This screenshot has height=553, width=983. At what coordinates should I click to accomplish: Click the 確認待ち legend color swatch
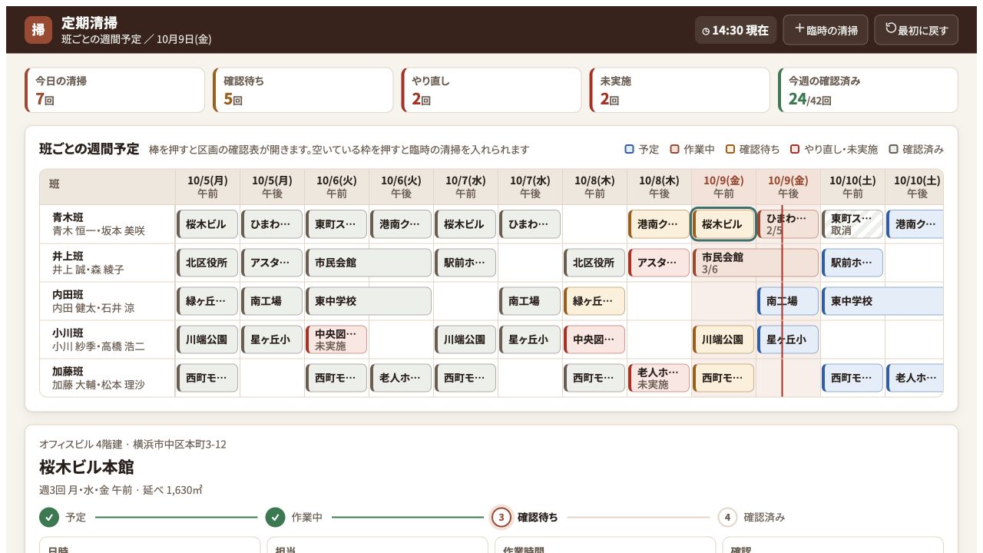(730, 149)
